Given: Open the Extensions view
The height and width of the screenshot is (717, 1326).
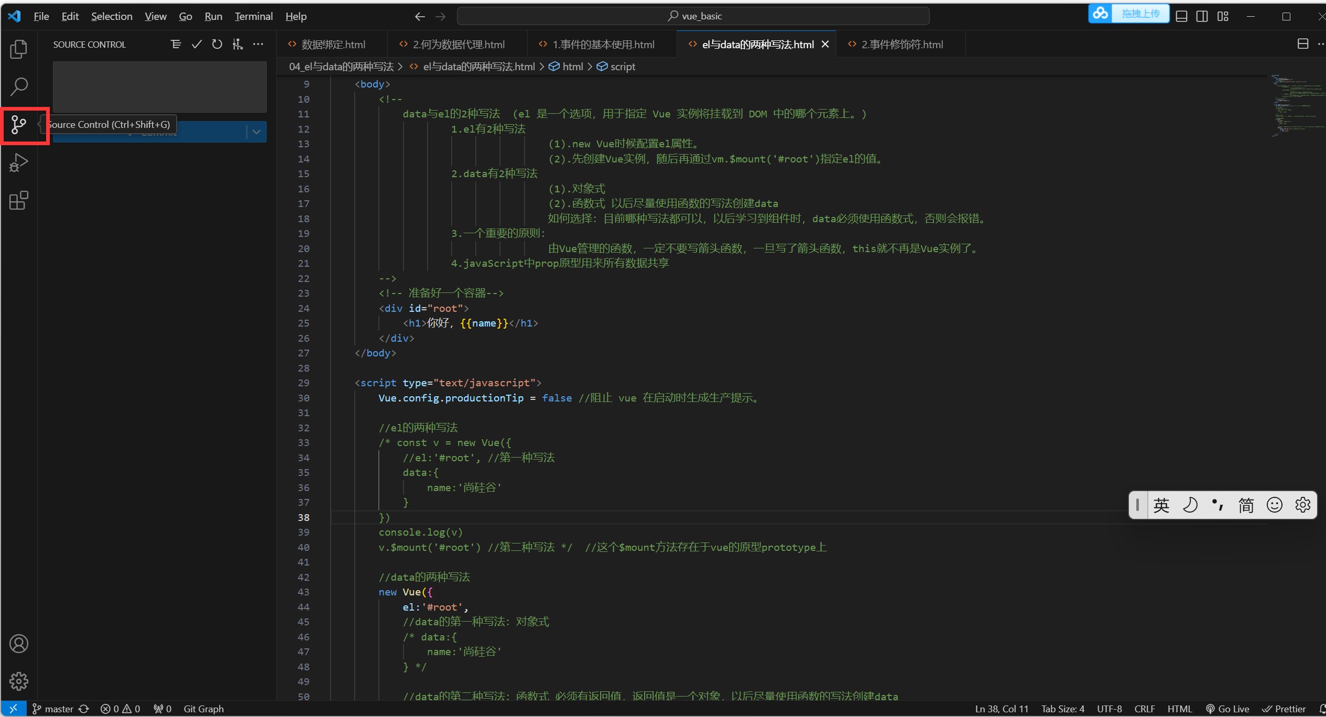Looking at the screenshot, I should click(19, 200).
